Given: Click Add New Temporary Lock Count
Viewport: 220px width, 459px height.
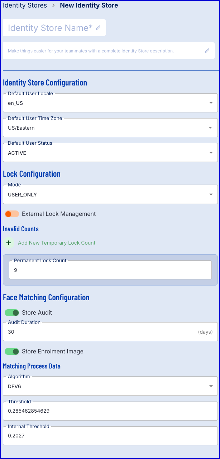Looking at the screenshot, I should 57,243.
